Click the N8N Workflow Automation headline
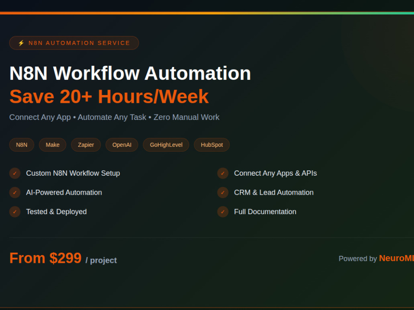Viewport: 414px width, 310px height. (x=130, y=73)
